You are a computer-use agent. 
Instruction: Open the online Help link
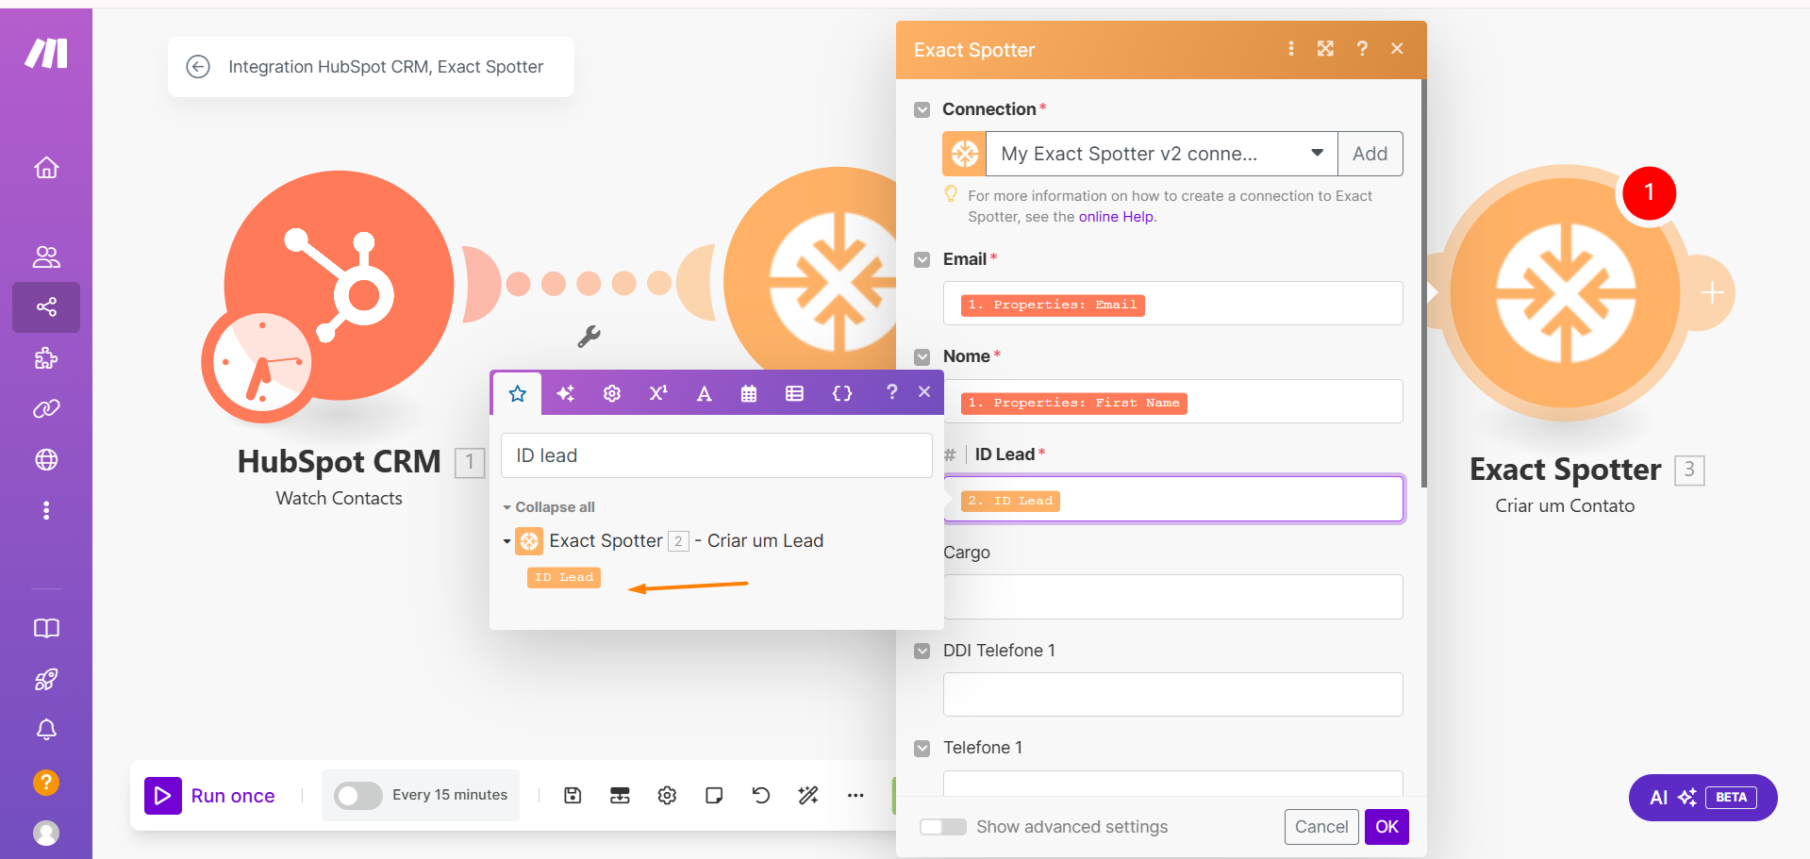click(1116, 217)
